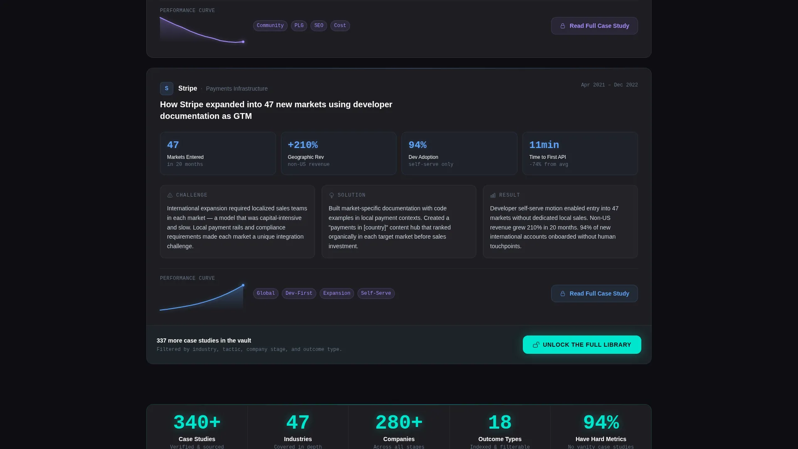Click the RESULT section heading
Image resolution: width=798 pixels, height=449 pixels.
(x=510, y=195)
